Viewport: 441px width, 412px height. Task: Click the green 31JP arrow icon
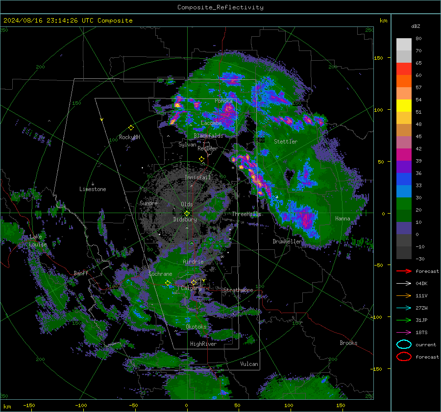click(x=404, y=320)
